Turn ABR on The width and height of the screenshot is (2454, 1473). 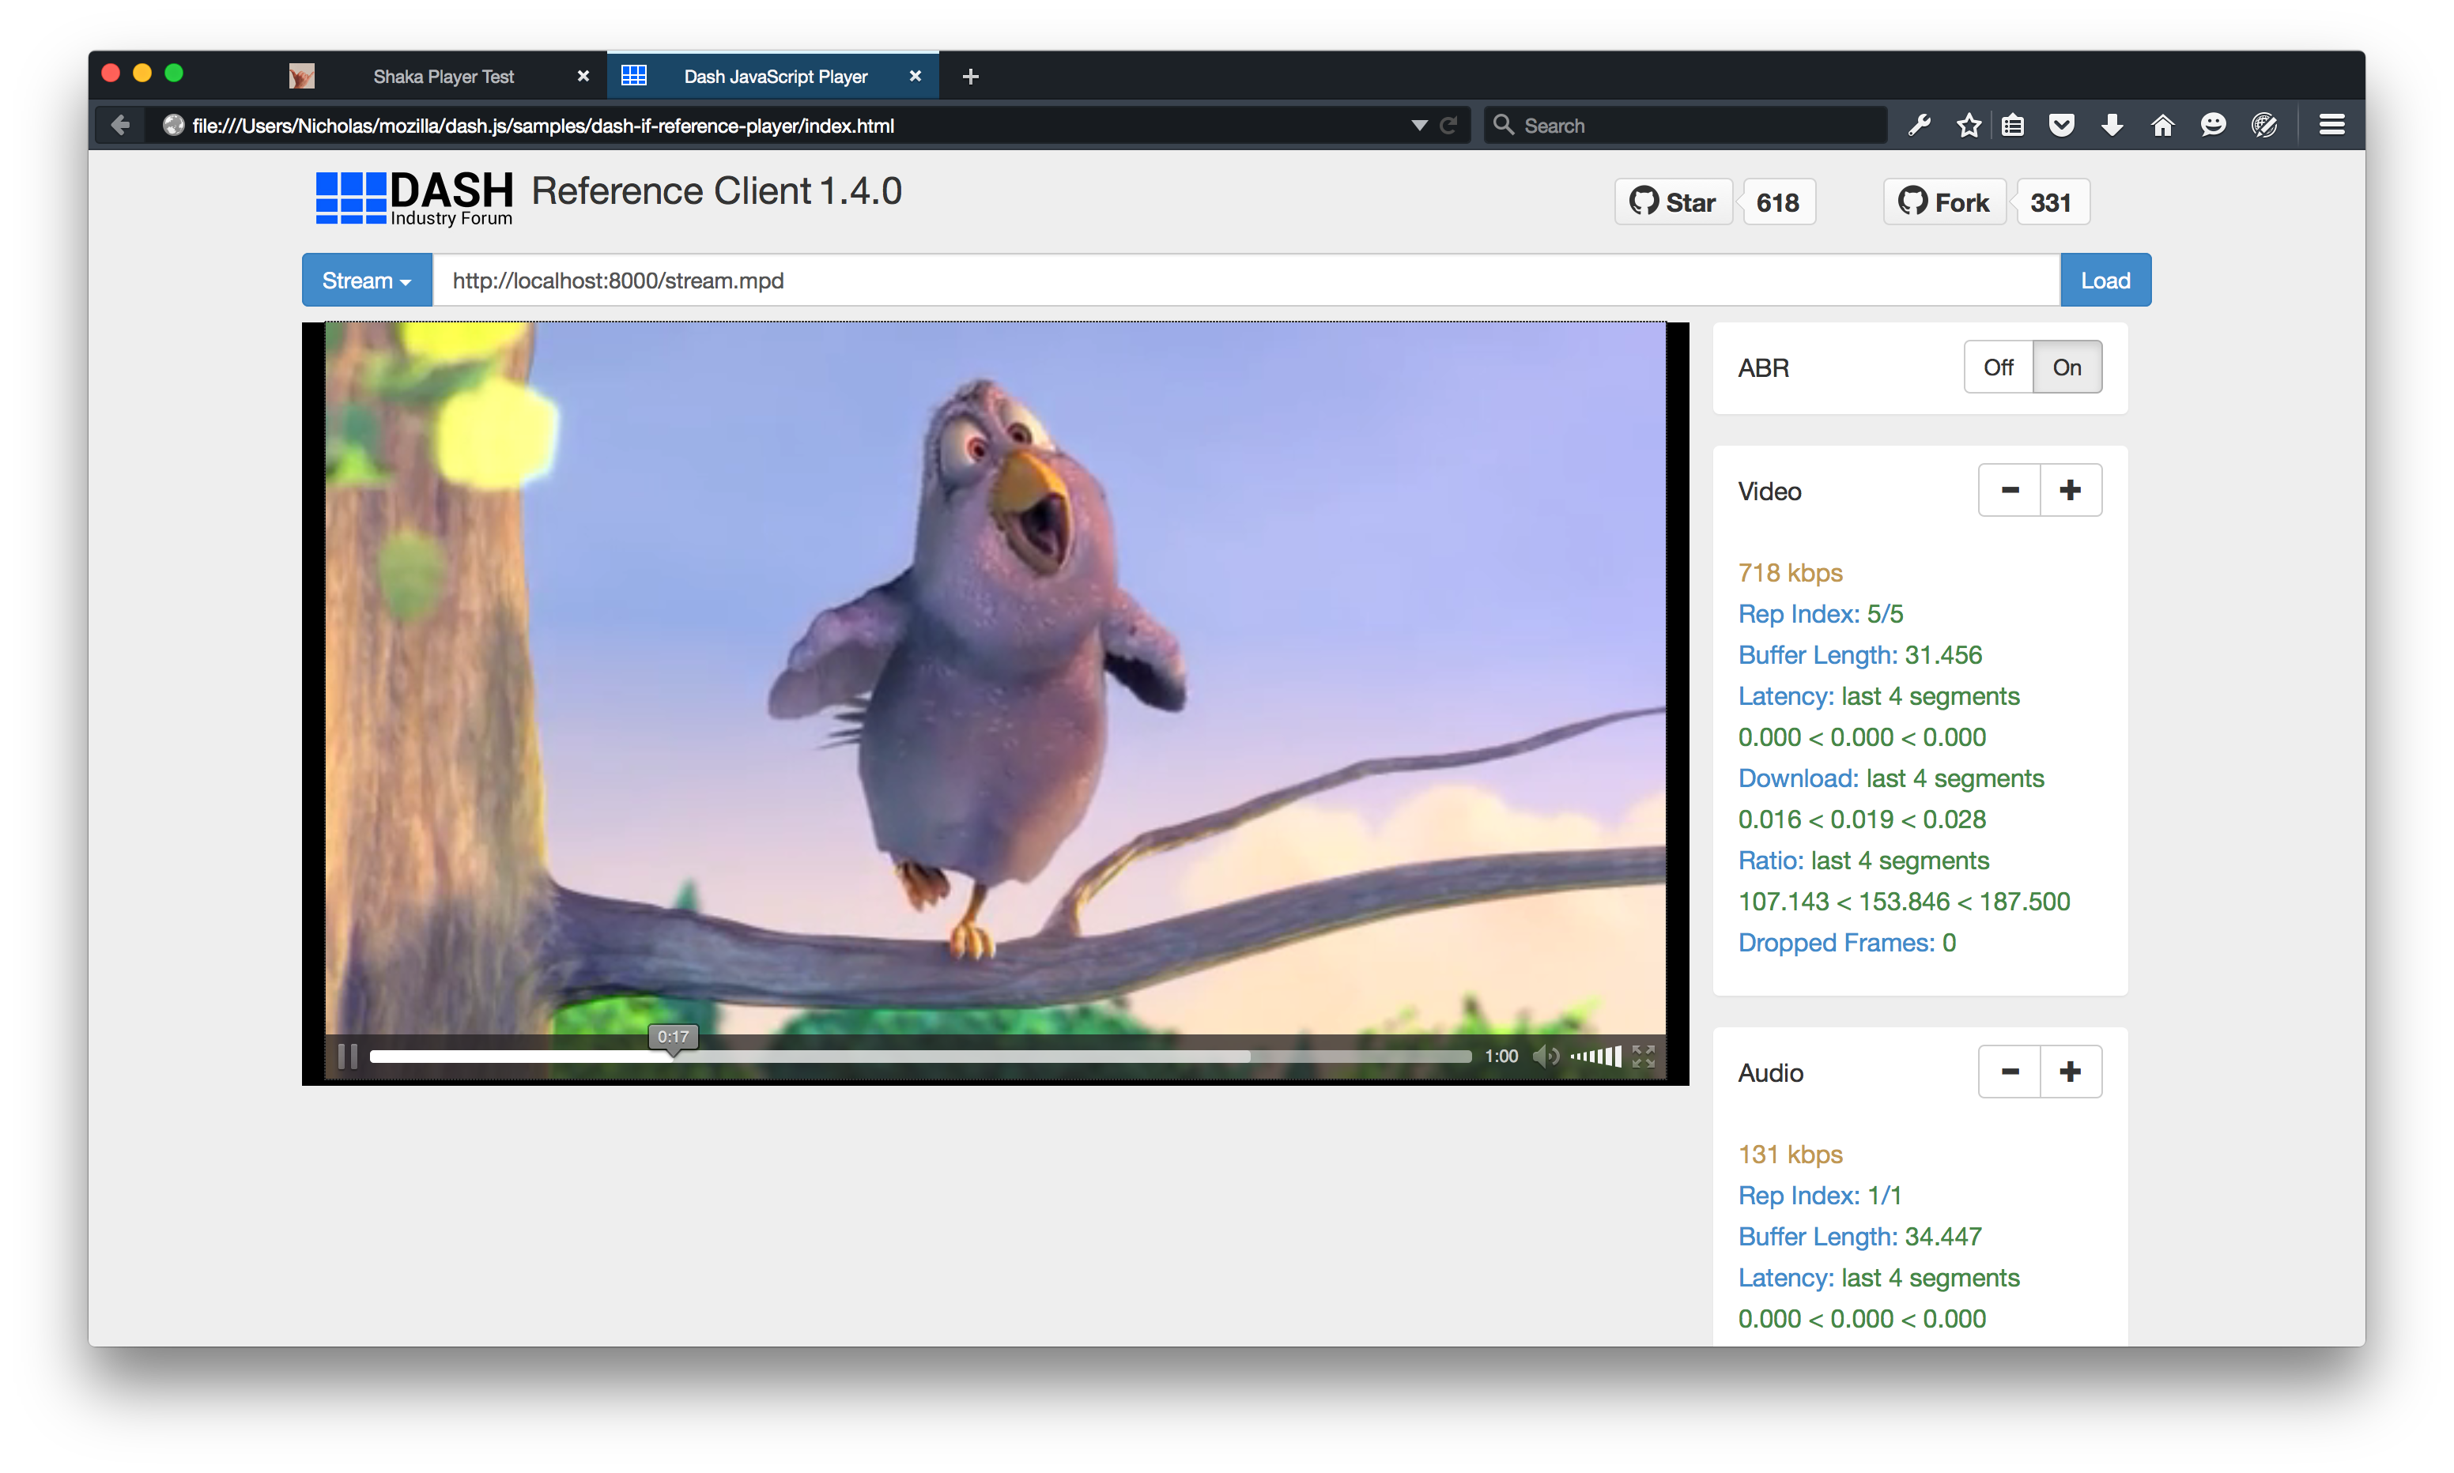pos(2067,367)
